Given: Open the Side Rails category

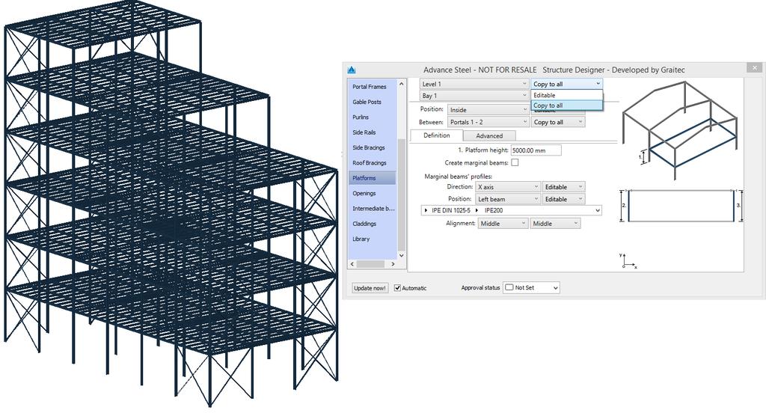Looking at the screenshot, I should (x=364, y=132).
